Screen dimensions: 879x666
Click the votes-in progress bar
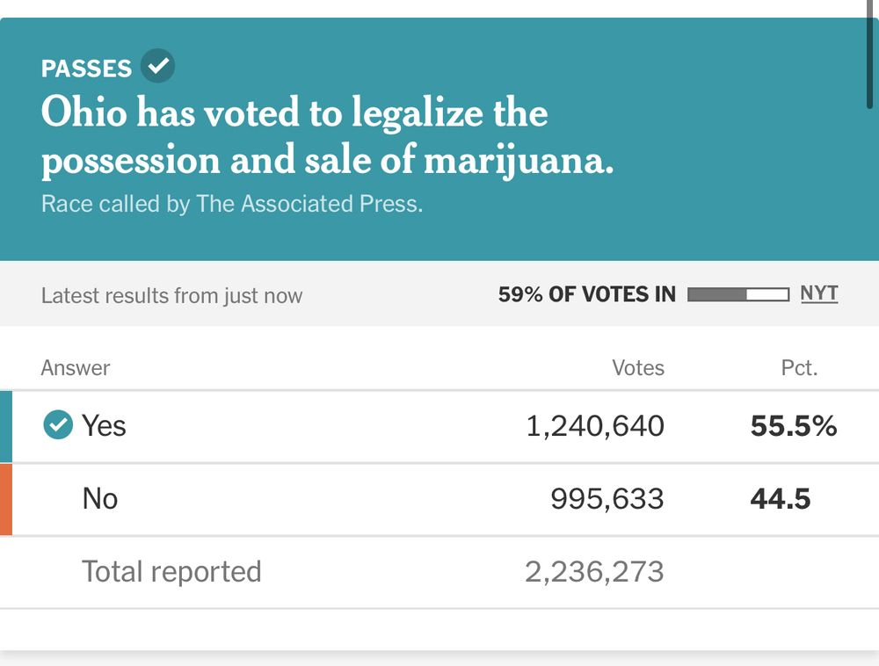737,294
